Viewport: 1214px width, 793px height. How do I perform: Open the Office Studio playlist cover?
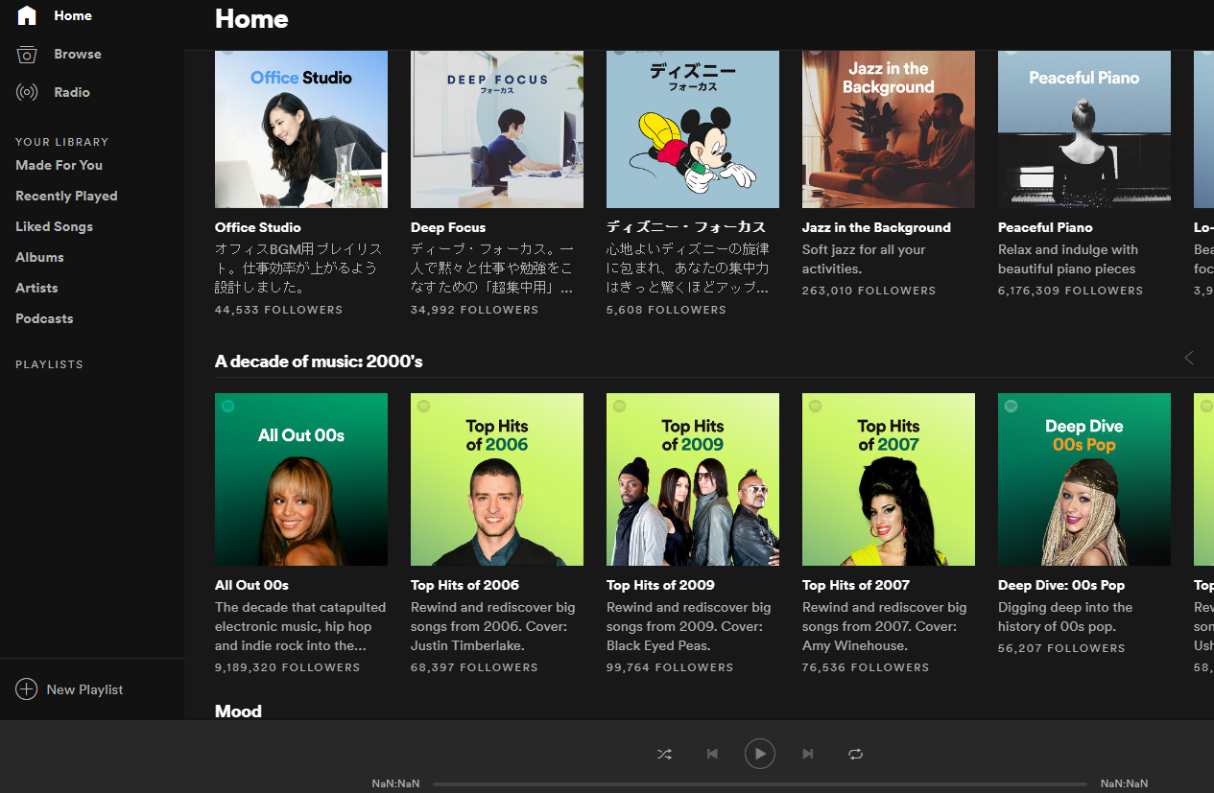click(301, 129)
